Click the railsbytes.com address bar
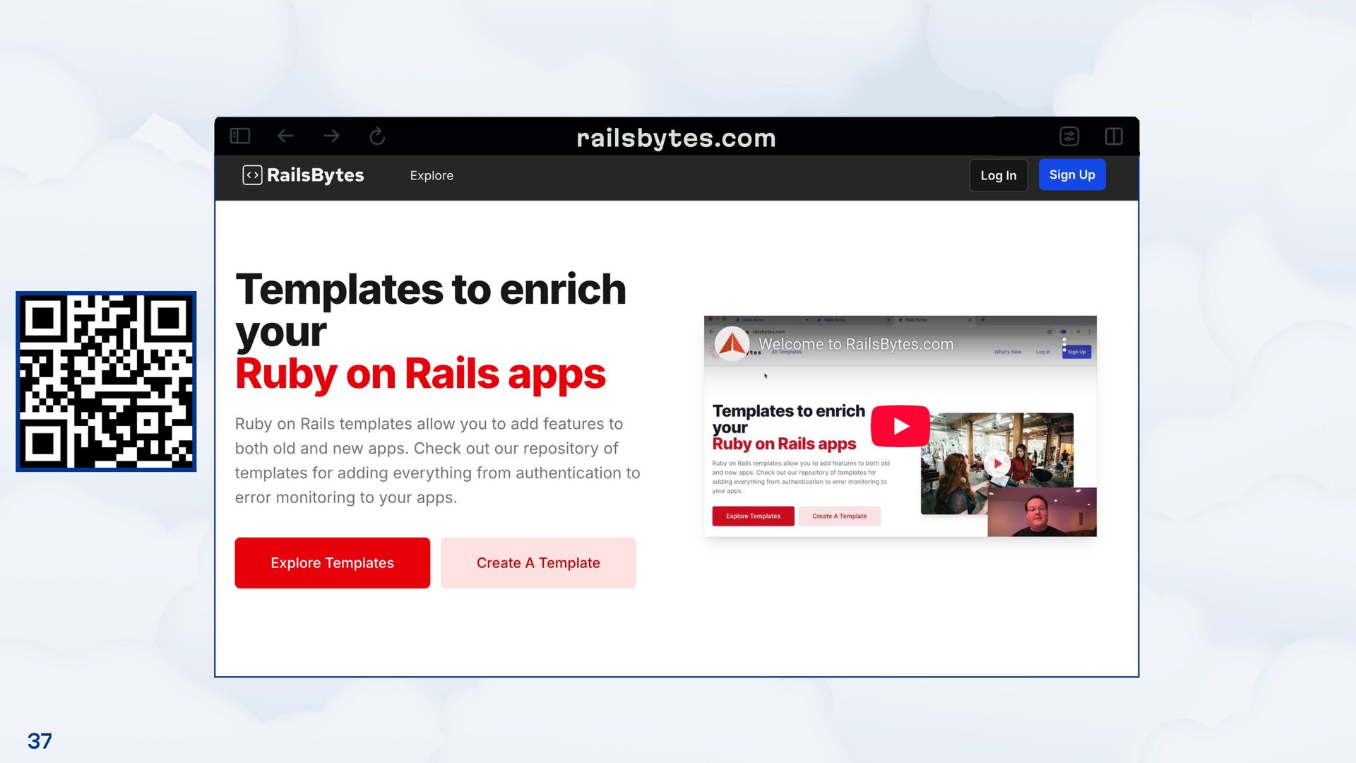The height and width of the screenshot is (763, 1356). tap(676, 138)
